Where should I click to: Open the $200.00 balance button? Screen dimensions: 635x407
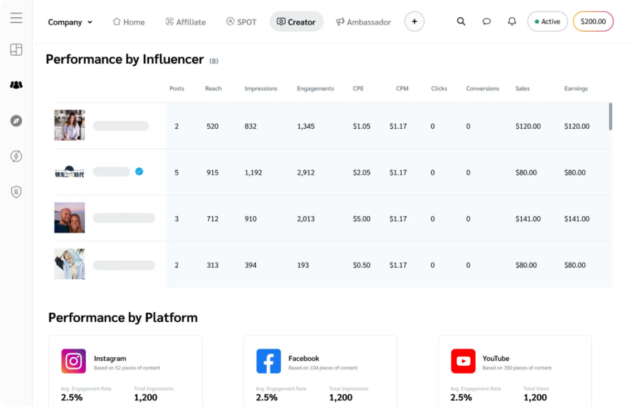(x=593, y=21)
